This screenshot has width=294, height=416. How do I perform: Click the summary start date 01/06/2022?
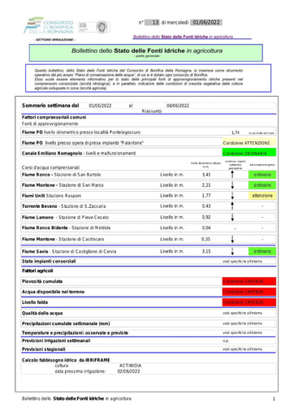pos(100,106)
